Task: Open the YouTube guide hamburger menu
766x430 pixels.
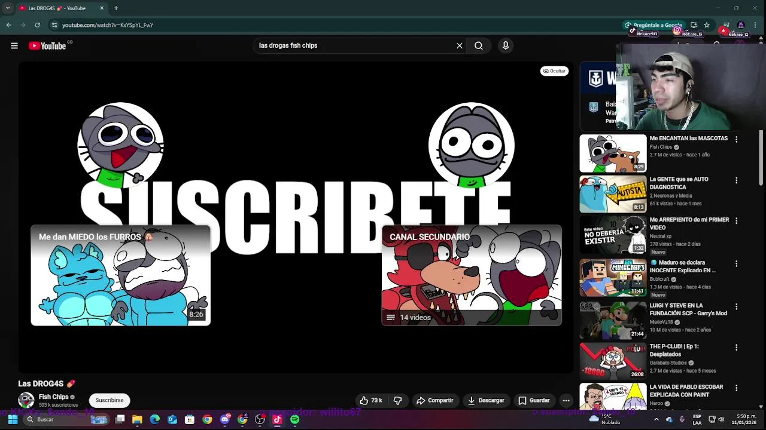Action: pos(14,46)
